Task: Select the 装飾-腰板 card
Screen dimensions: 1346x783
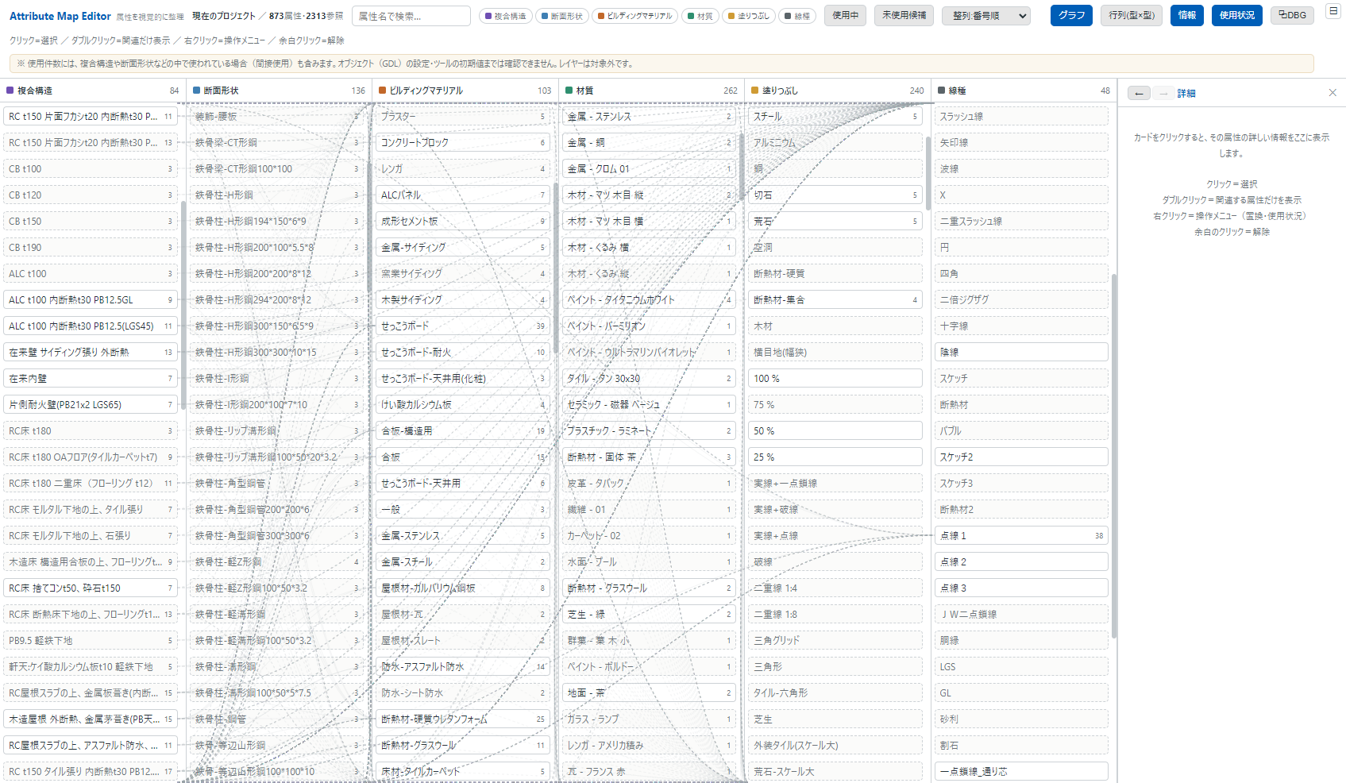Action: point(277,117)
